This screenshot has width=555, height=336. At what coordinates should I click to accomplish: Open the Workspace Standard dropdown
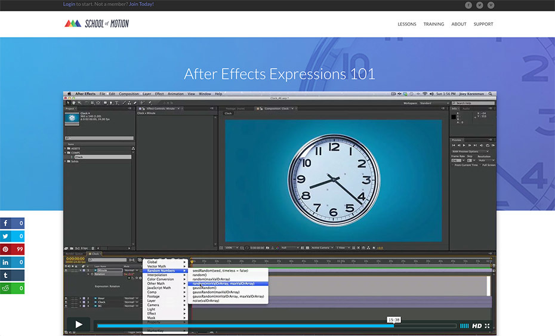434,103
